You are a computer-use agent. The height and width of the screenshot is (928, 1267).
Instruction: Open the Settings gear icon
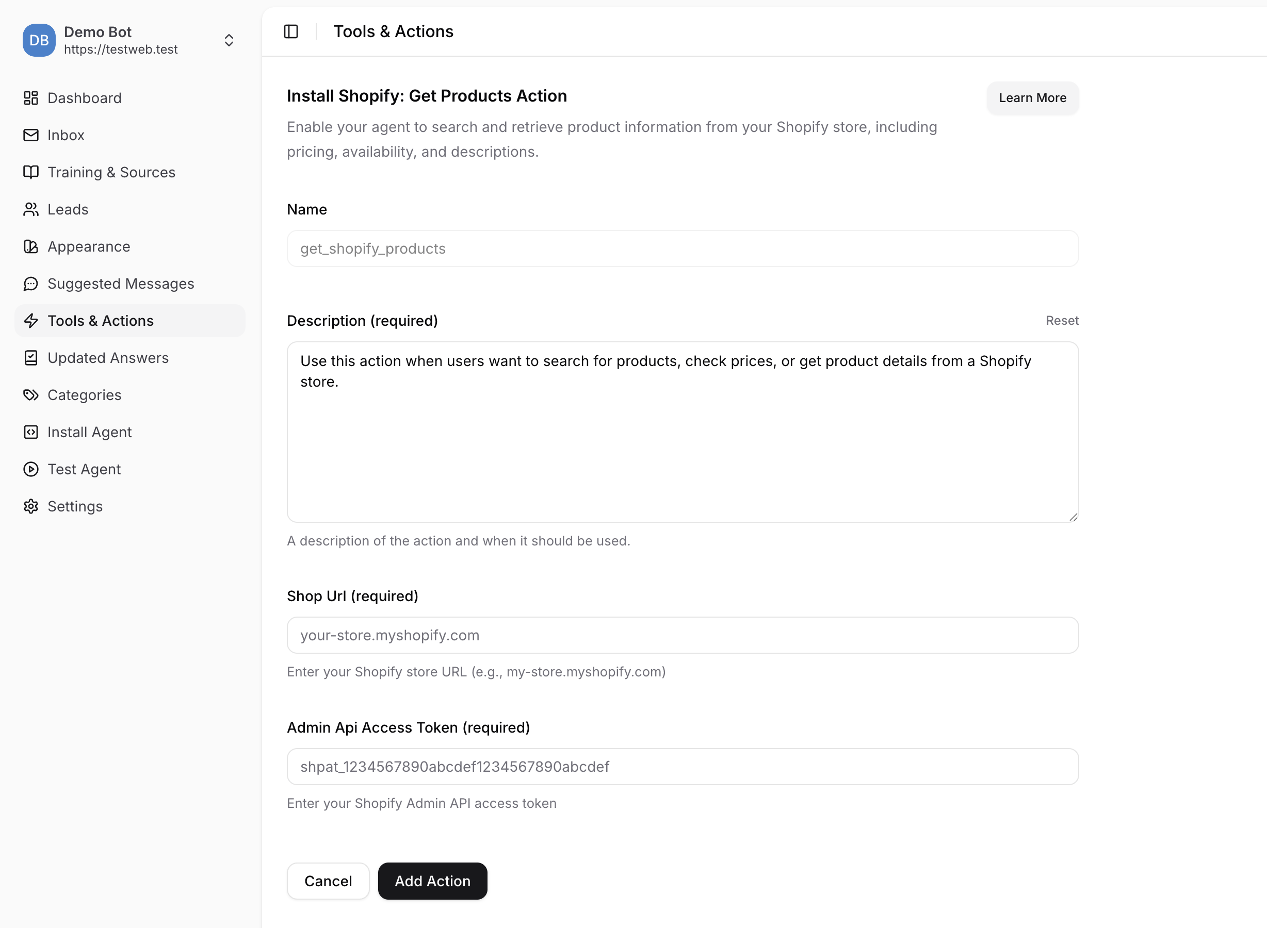click(x=31, y=506)
